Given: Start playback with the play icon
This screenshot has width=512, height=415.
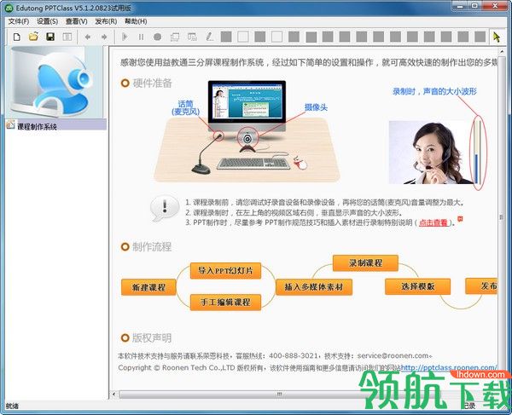Looking at the screenshot, I should [125, 37].
